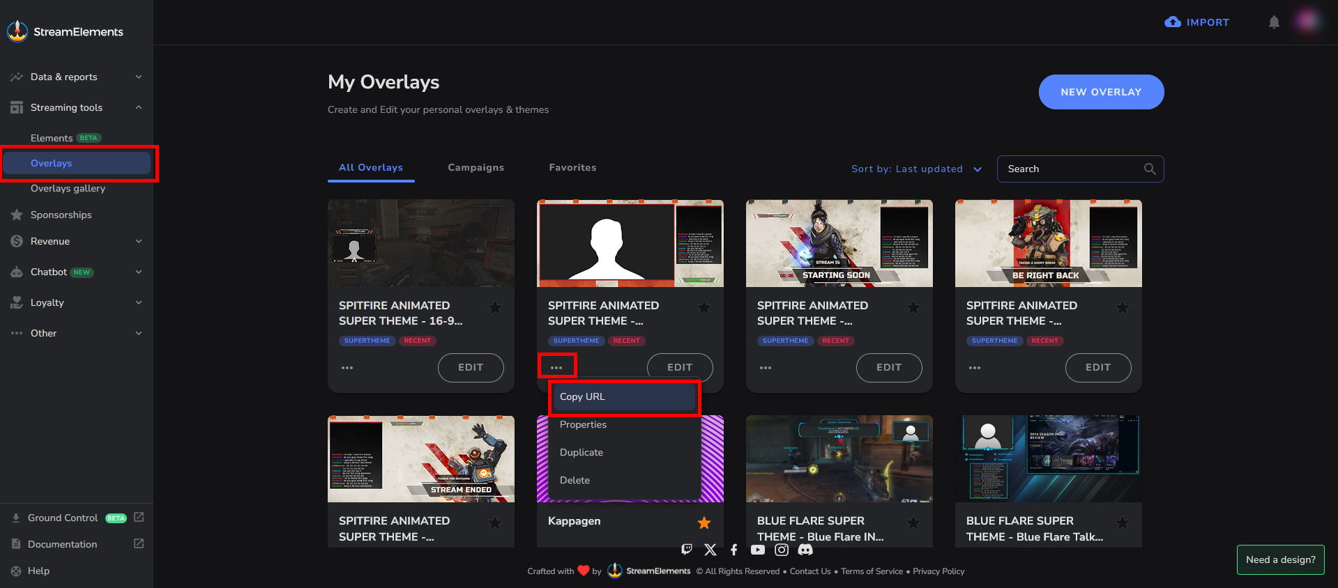This screenshot has width=1338, height=588.
Task: Open the Instagram social link icon
Action: [782, 550]
